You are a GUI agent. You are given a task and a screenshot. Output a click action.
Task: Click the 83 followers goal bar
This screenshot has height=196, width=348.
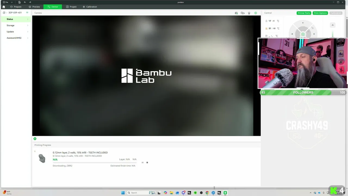point(303,93)
